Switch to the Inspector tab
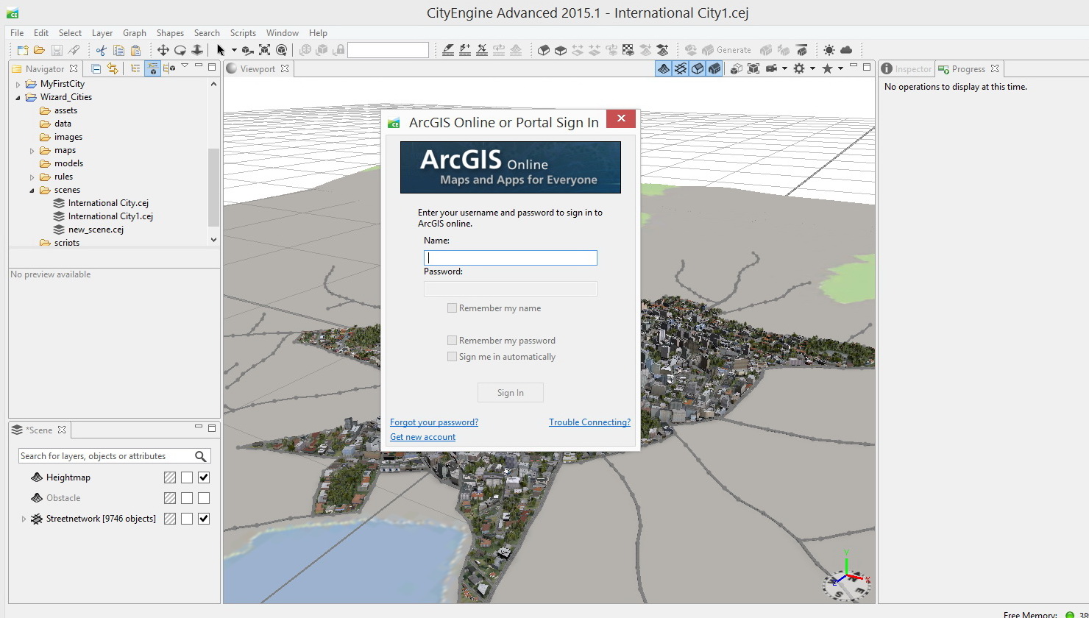 (907, 69)
